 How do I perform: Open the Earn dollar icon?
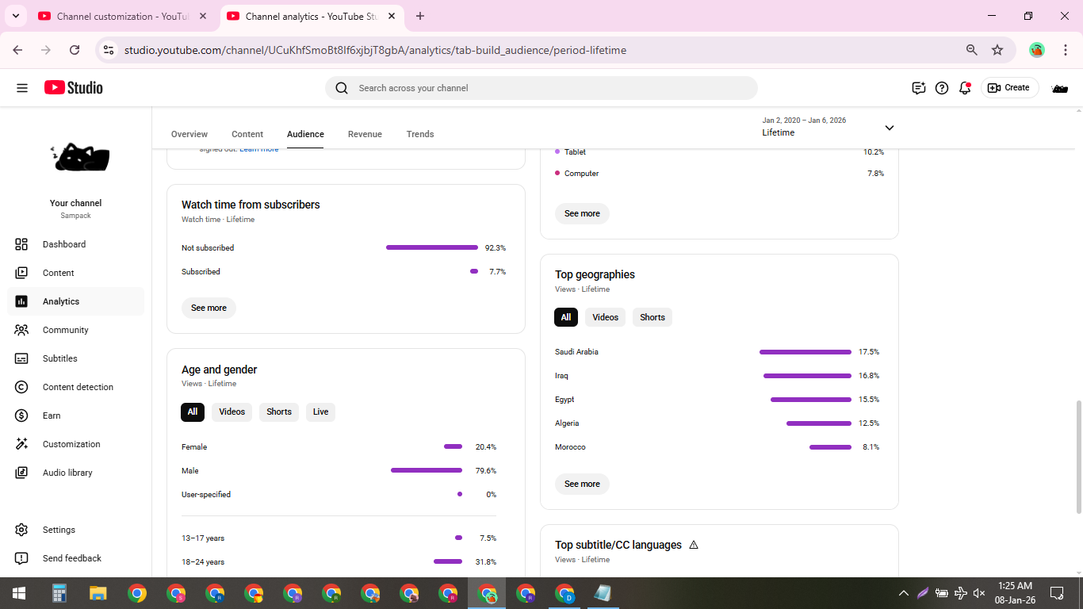pos(21,416)
